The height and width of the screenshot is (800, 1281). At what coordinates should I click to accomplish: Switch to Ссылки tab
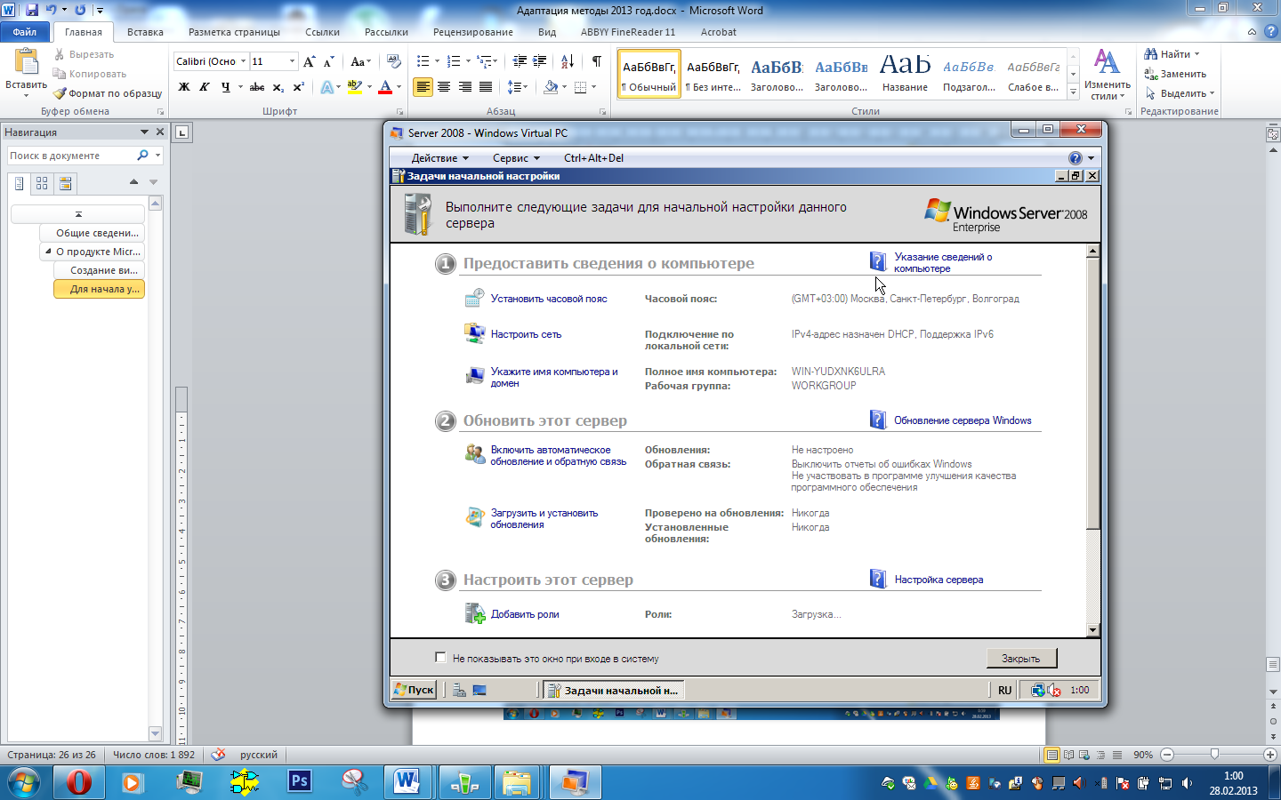point(322,32)
